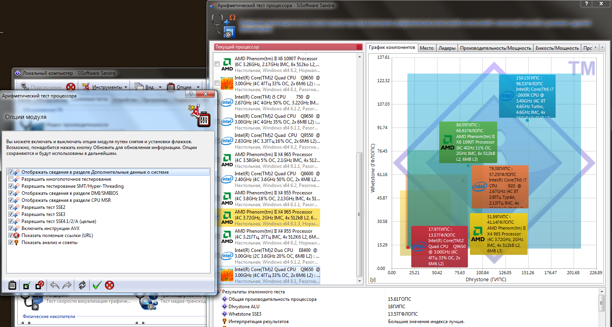Screen dimensions: 612x327
Task: Click Intel logo of Core 2 Duo E8400 row
Action: 227,256
